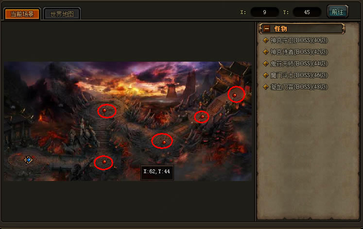Click diamond icon beside 魔门斗士 BOSS
The width and height of the screenshot is (363, 229).
pyautogui.click(x=266, y=75)
